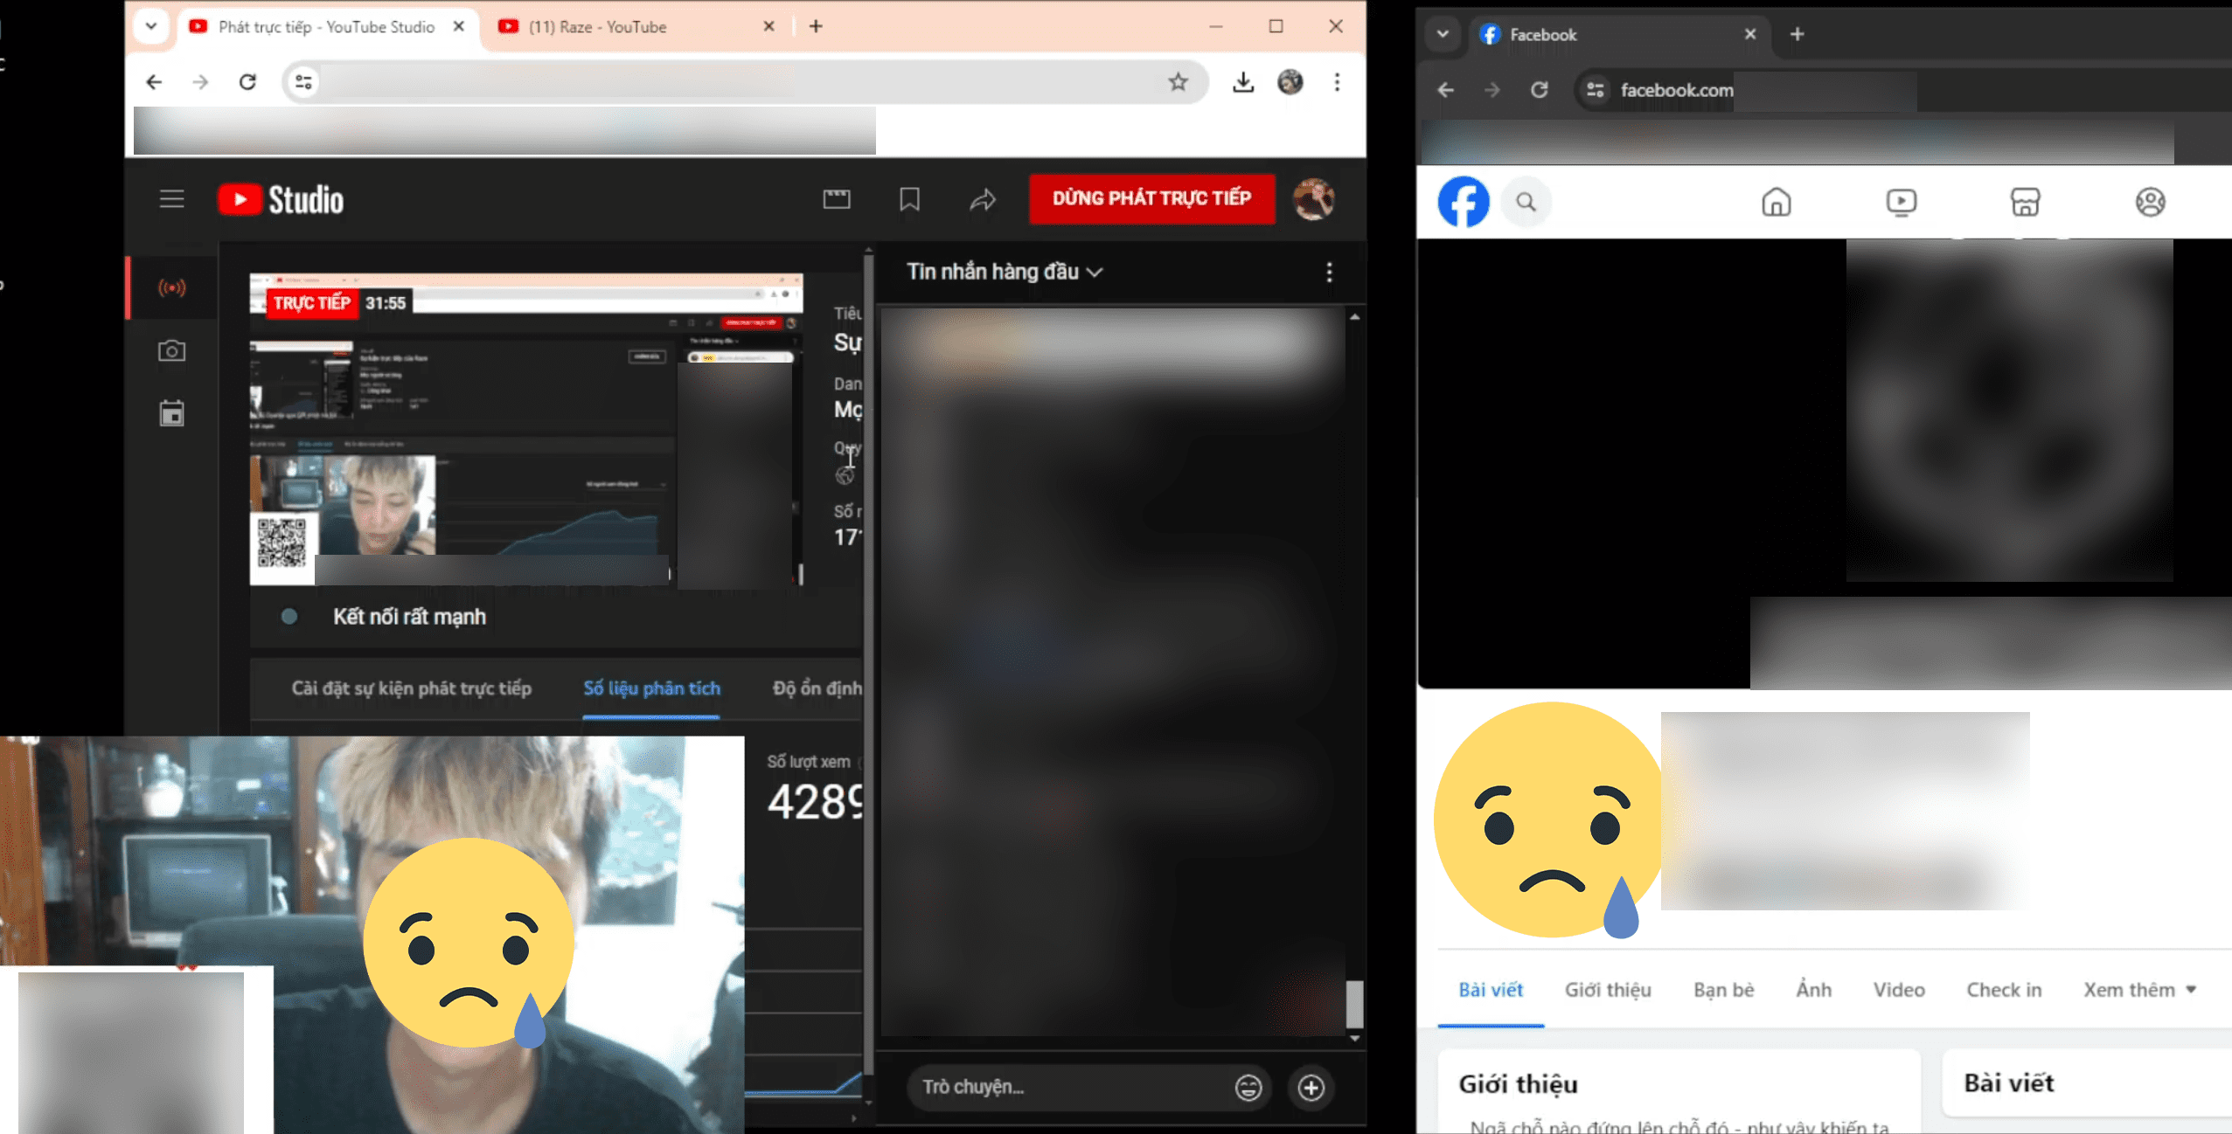Expand the Tin nhắn hàng đầu dropdown
The height and width of the screenshot is (1134, 2232).
coord(1005,272)
